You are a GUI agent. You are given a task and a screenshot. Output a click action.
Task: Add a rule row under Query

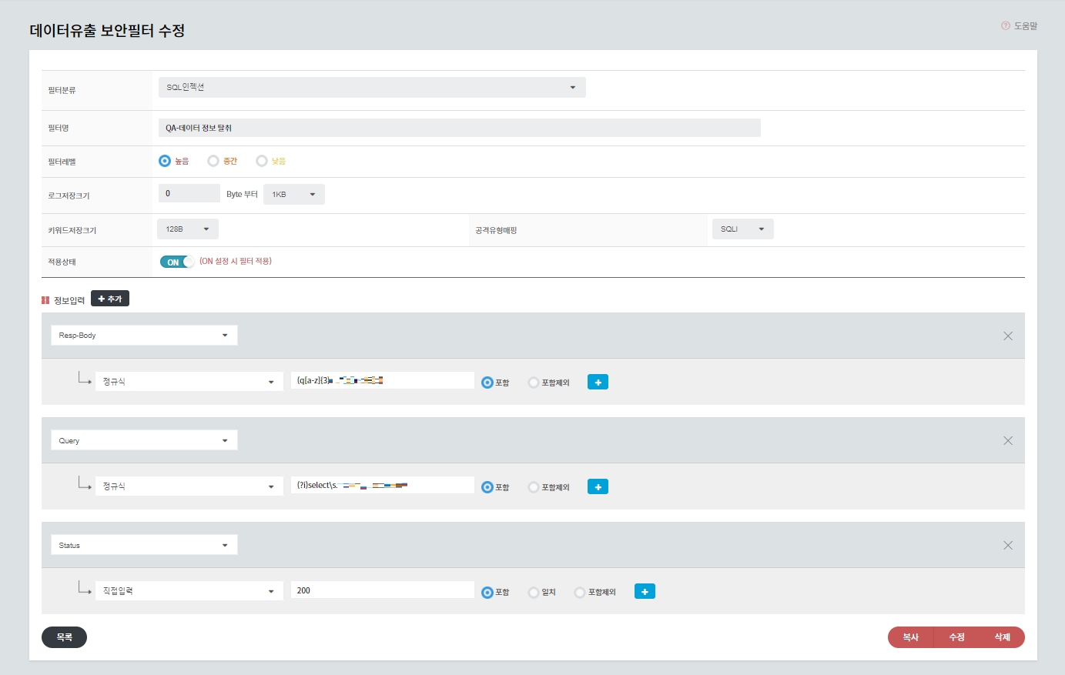[x=598, y=486]
